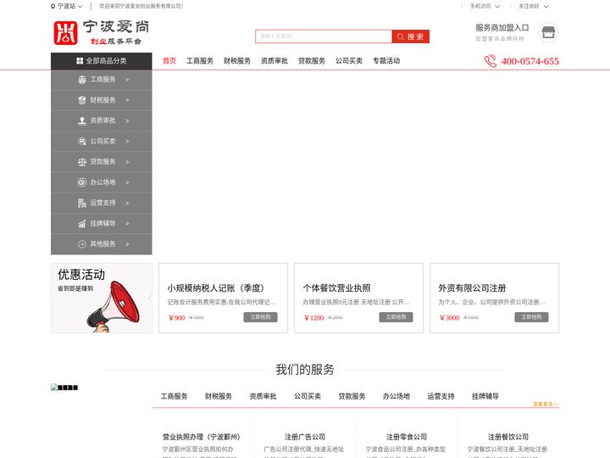Open 注册餐饮公司 service
This screenshot has width=610, height=458.
508,437
